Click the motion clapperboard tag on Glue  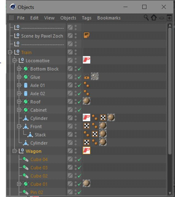(x=87, y=76)
